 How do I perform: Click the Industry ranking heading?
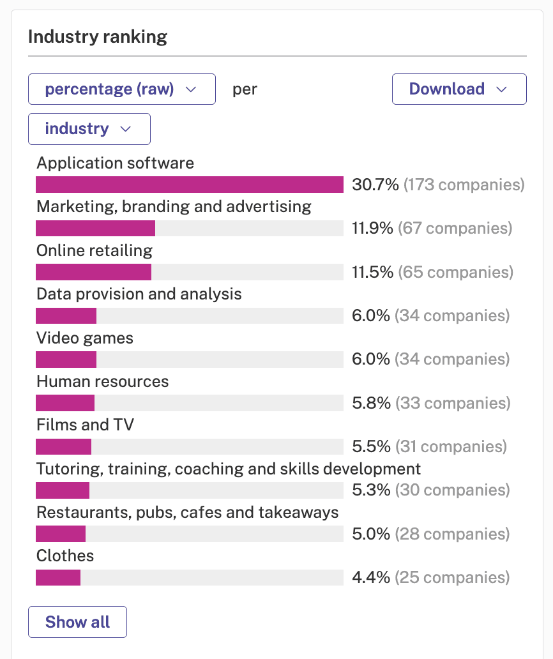pos(98,36)
